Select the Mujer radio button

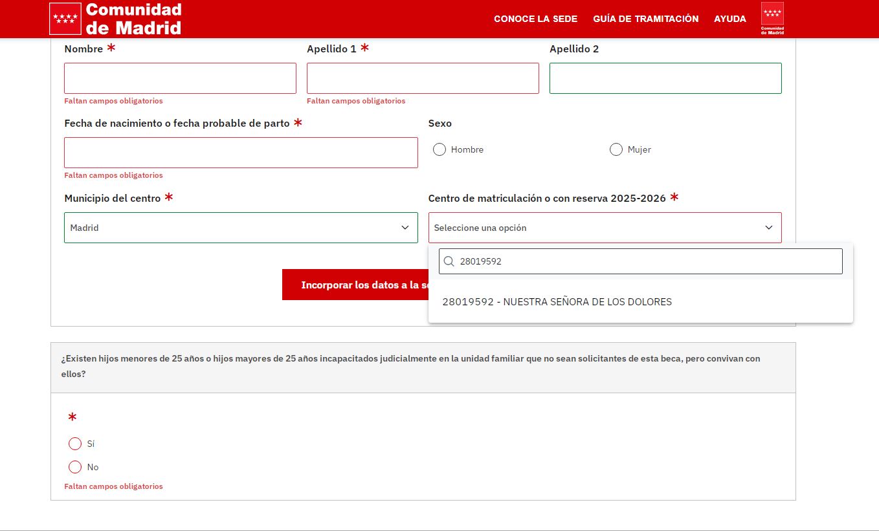[x=616, y=149]
